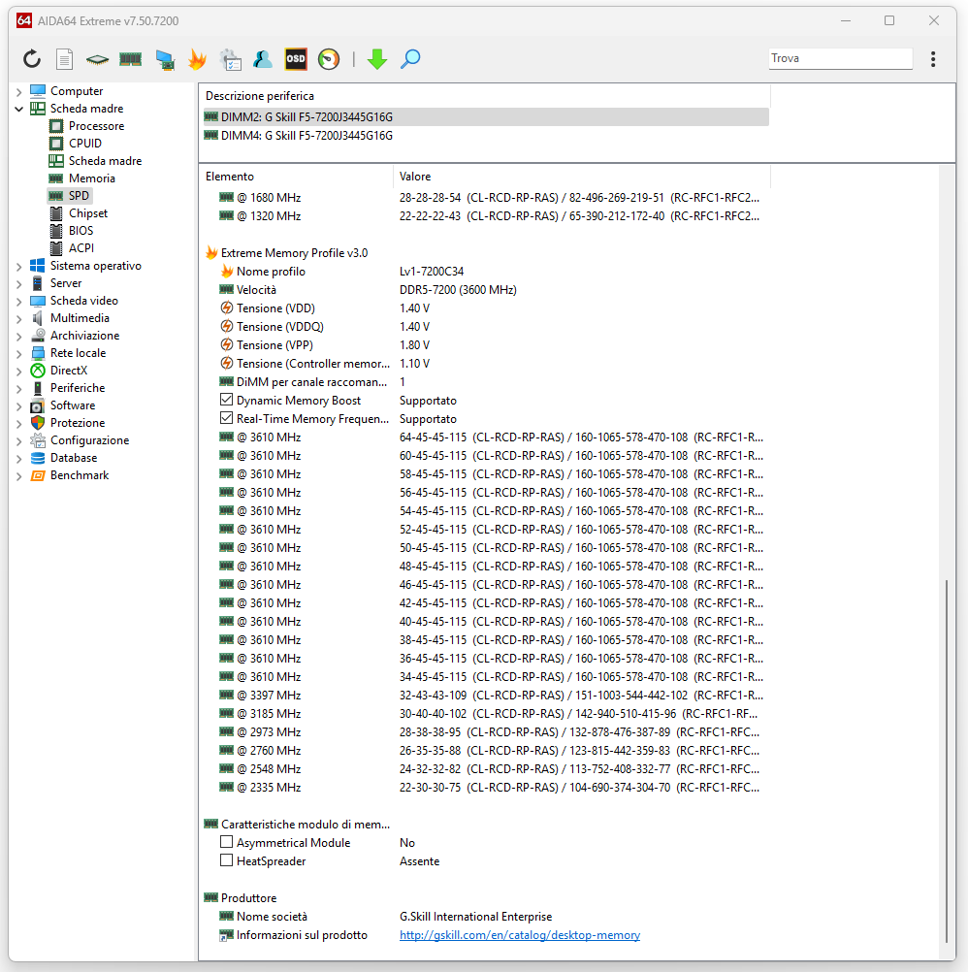Click the Descrizione periferica column header
The width and height of the screenshot is (968, 972).
click(x=485, y=96)
